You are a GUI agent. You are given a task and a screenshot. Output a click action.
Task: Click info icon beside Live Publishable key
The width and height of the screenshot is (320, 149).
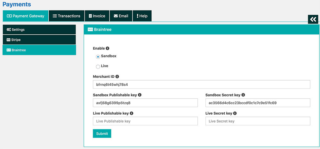point(132,113)
